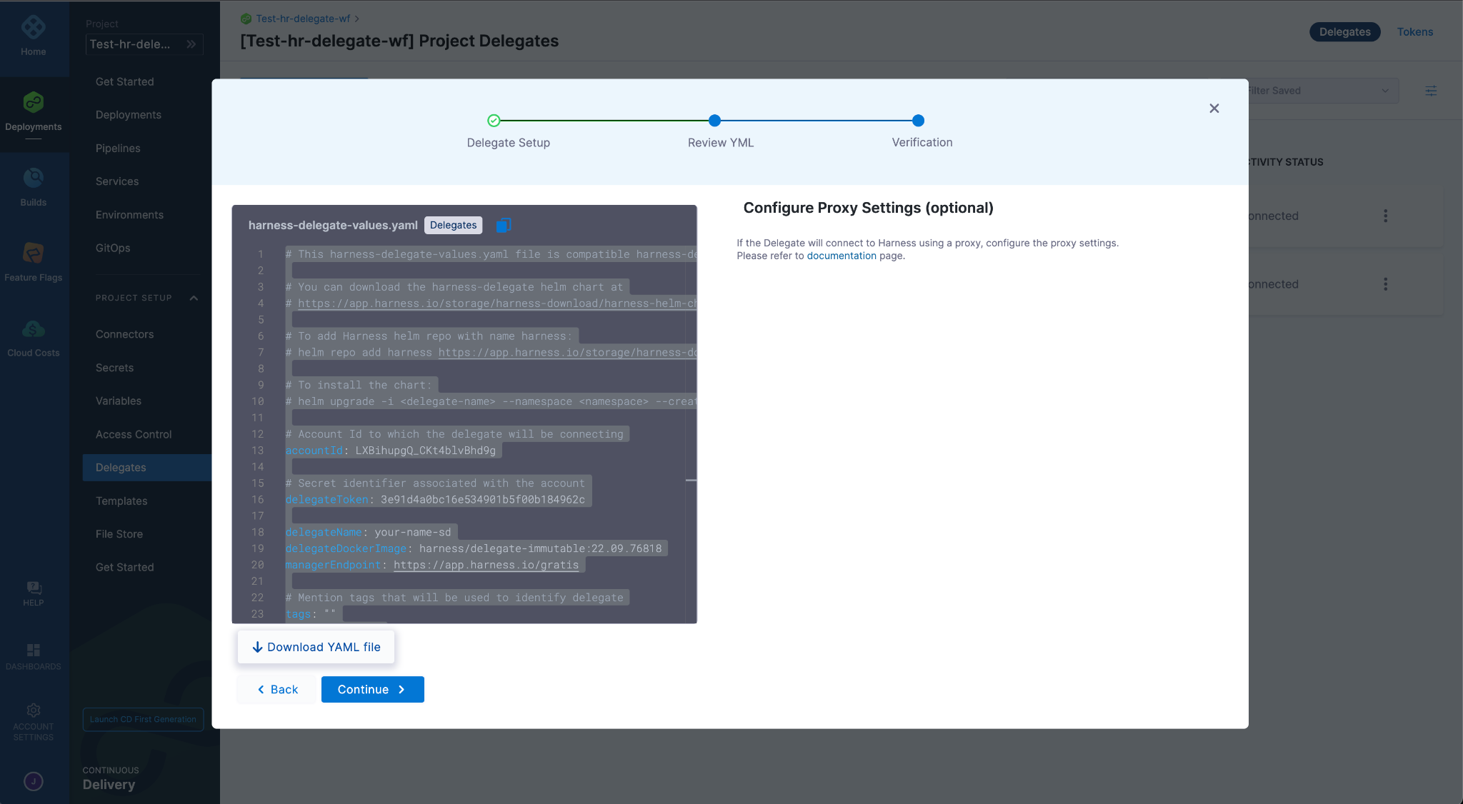
Task: Open the Help icon in sidebar
Action: point(34,588)
